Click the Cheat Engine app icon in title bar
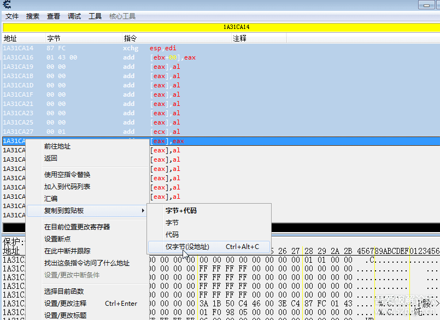Viewport: 440px width, 320px height. (x=7, y=4)
